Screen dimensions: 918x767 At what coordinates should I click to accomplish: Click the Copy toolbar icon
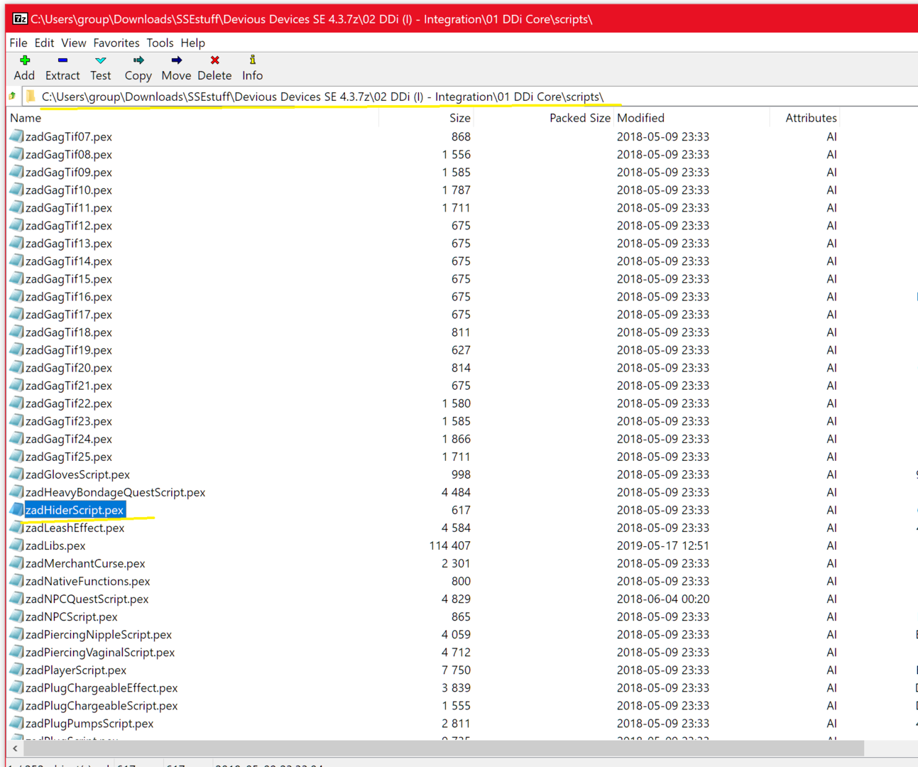(x=138, y=60)
